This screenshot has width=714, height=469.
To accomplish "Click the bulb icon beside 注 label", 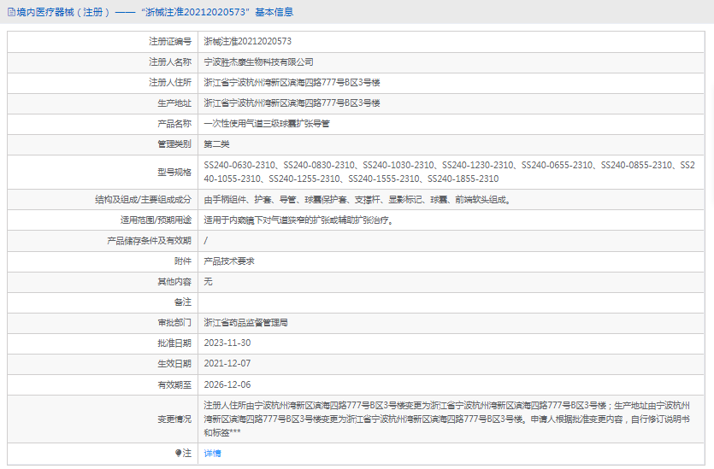I will click(178, 453).
